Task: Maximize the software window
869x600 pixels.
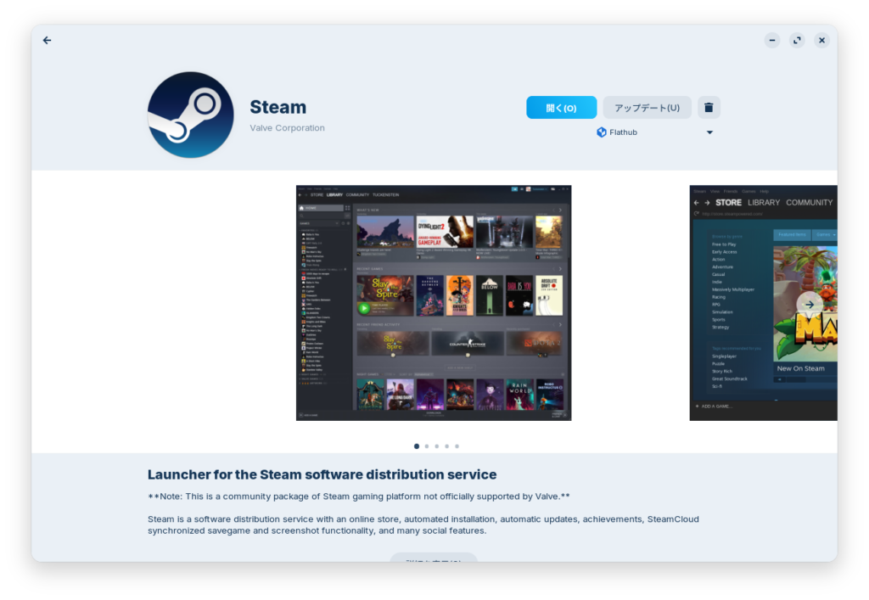Action: coord(797,40)
